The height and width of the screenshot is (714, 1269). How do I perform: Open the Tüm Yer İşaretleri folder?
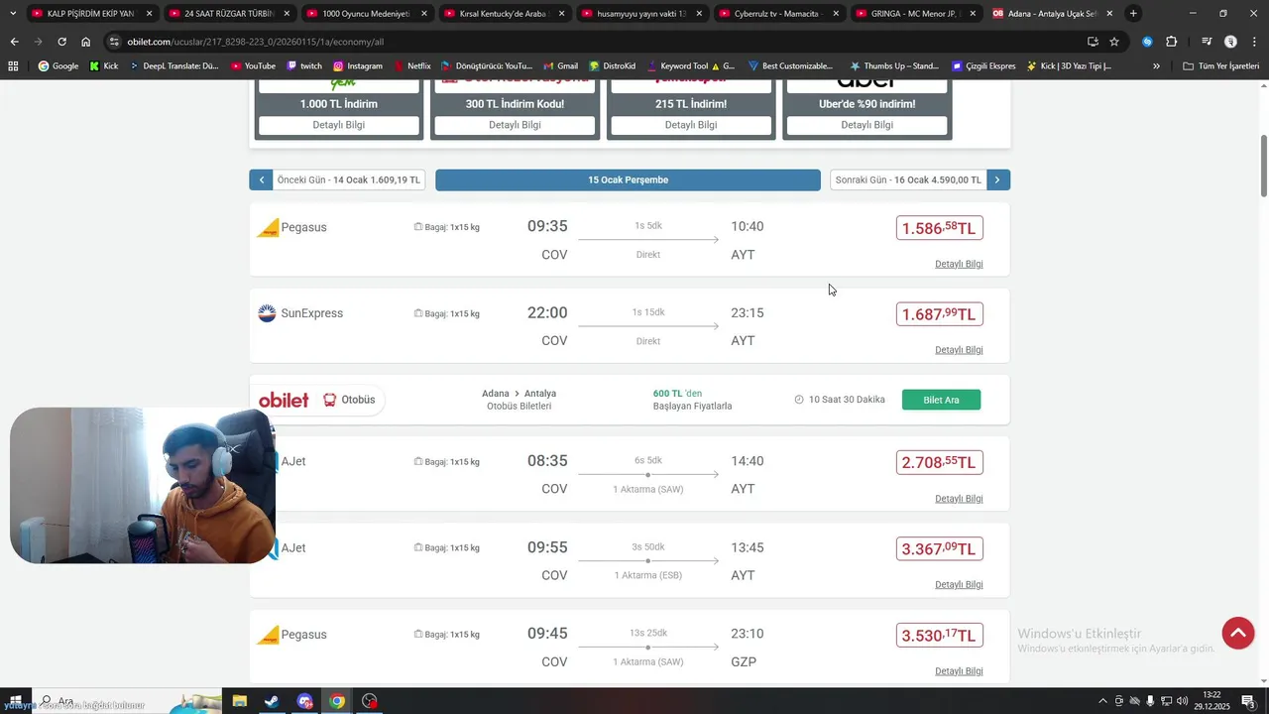1220,65
